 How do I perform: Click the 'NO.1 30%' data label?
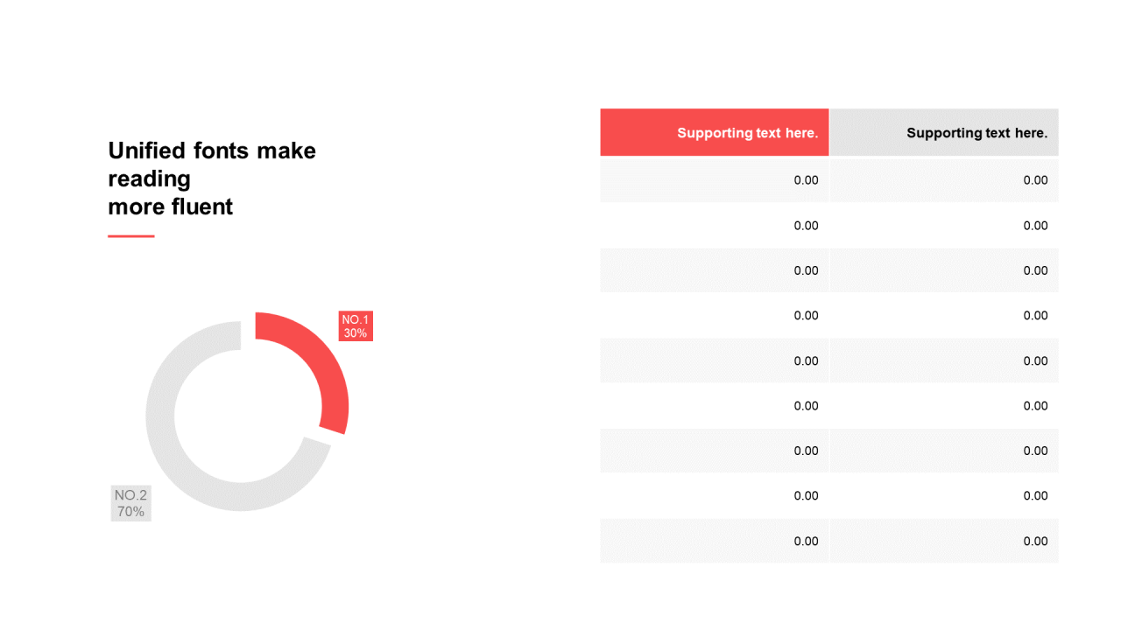(x=356, y=326)
